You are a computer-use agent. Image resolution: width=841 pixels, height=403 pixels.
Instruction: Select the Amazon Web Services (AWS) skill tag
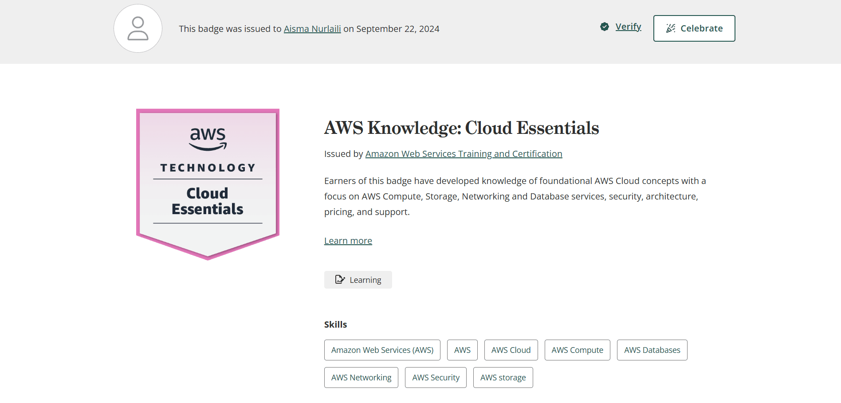(382, 350)
